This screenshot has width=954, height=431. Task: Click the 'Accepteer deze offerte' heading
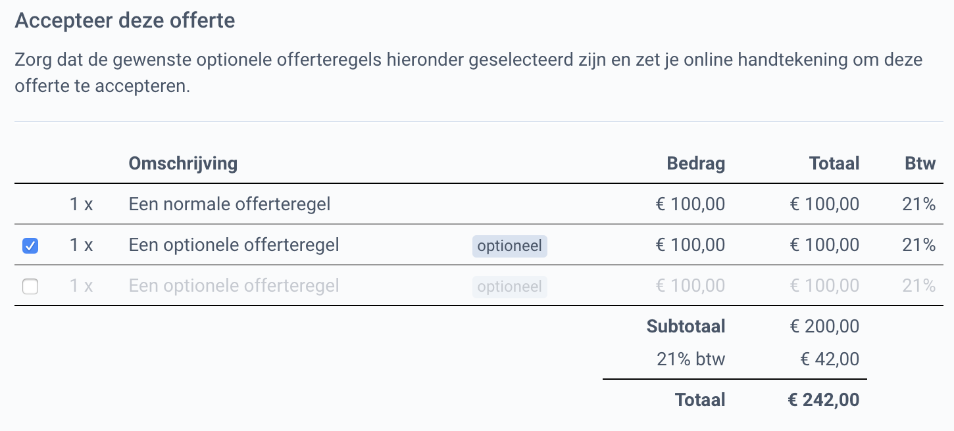click(x=125, y=20)
